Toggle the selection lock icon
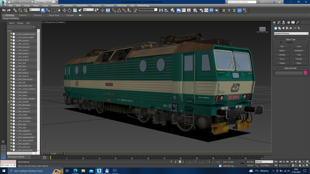This screenshot has width=310, height=174. (175, 162)
